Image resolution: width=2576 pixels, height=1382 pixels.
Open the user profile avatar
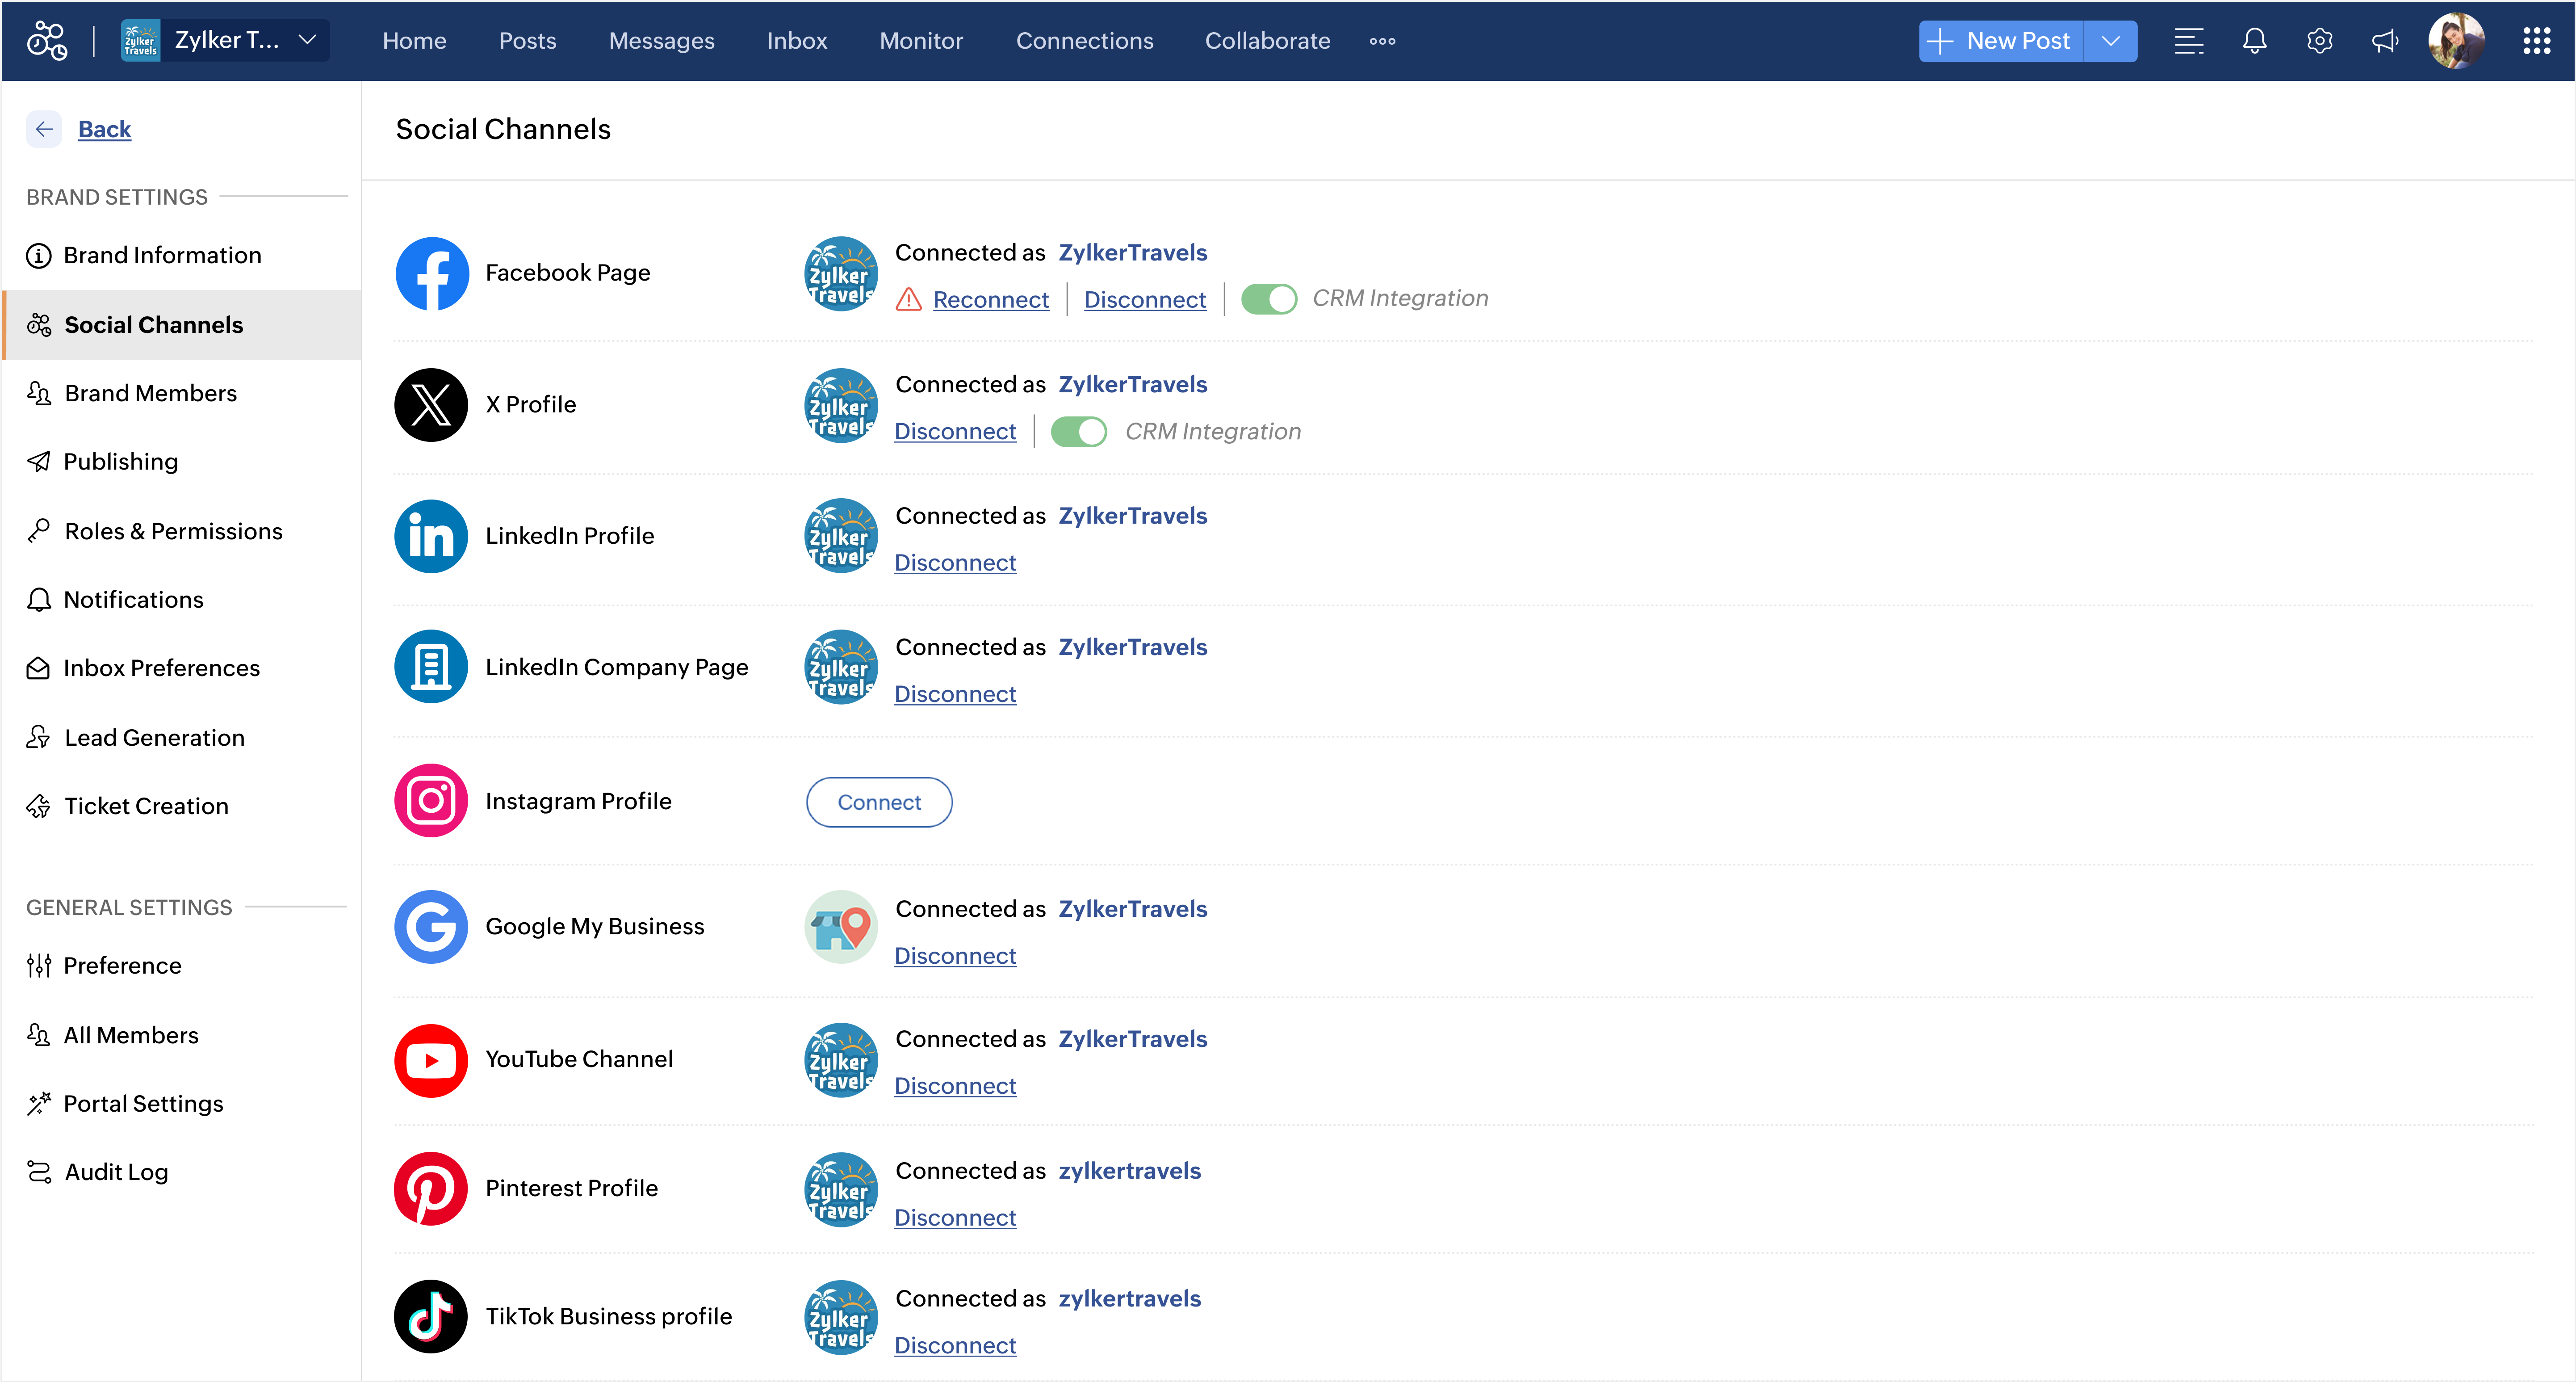click(x=2455, y=41)
